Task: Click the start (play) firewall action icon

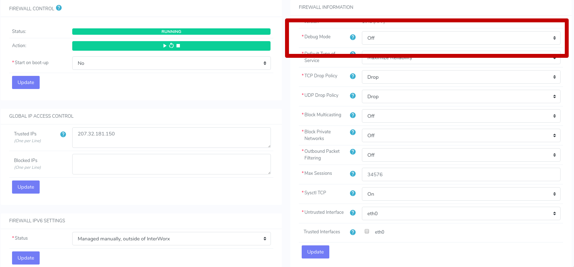Action: 165,46
